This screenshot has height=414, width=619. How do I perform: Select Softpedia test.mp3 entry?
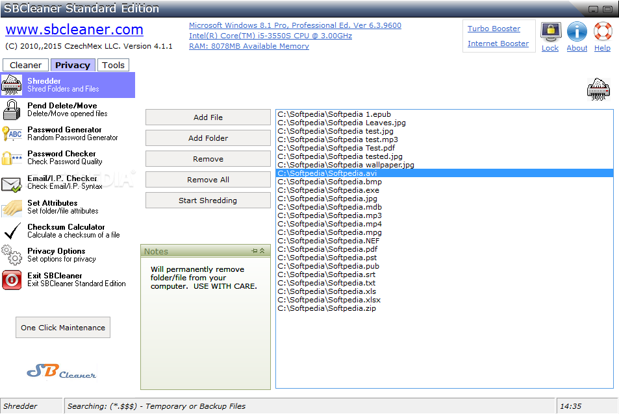(x=444, y=140)
